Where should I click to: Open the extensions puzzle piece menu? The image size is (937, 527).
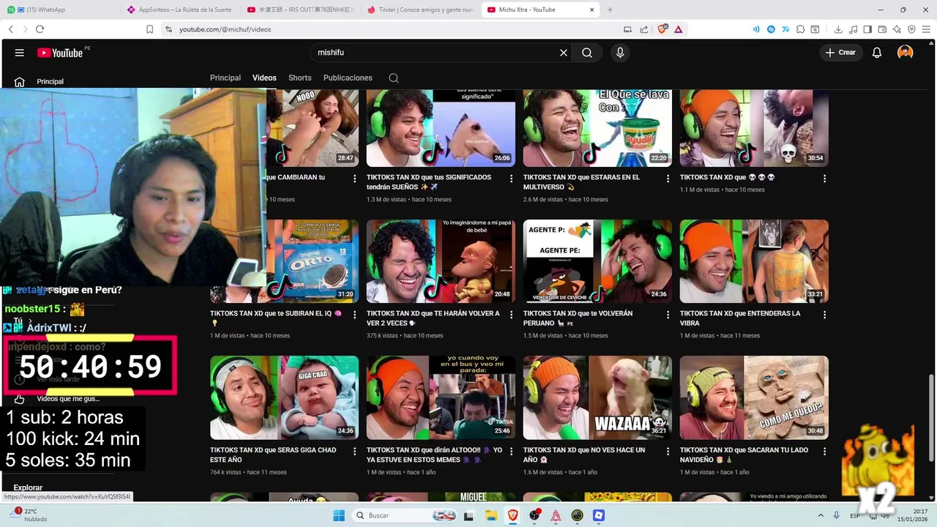click(x=800, y=29)
